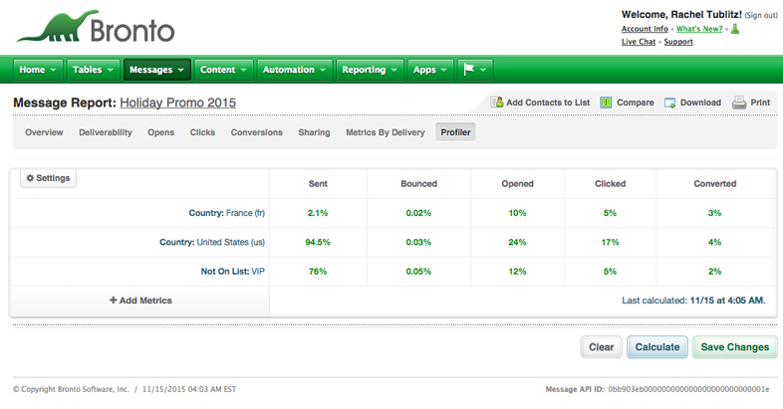Expand the Tables dropdown menu
Image resolution: width=783 pixels, height=409 pixels.
(95, 70)
